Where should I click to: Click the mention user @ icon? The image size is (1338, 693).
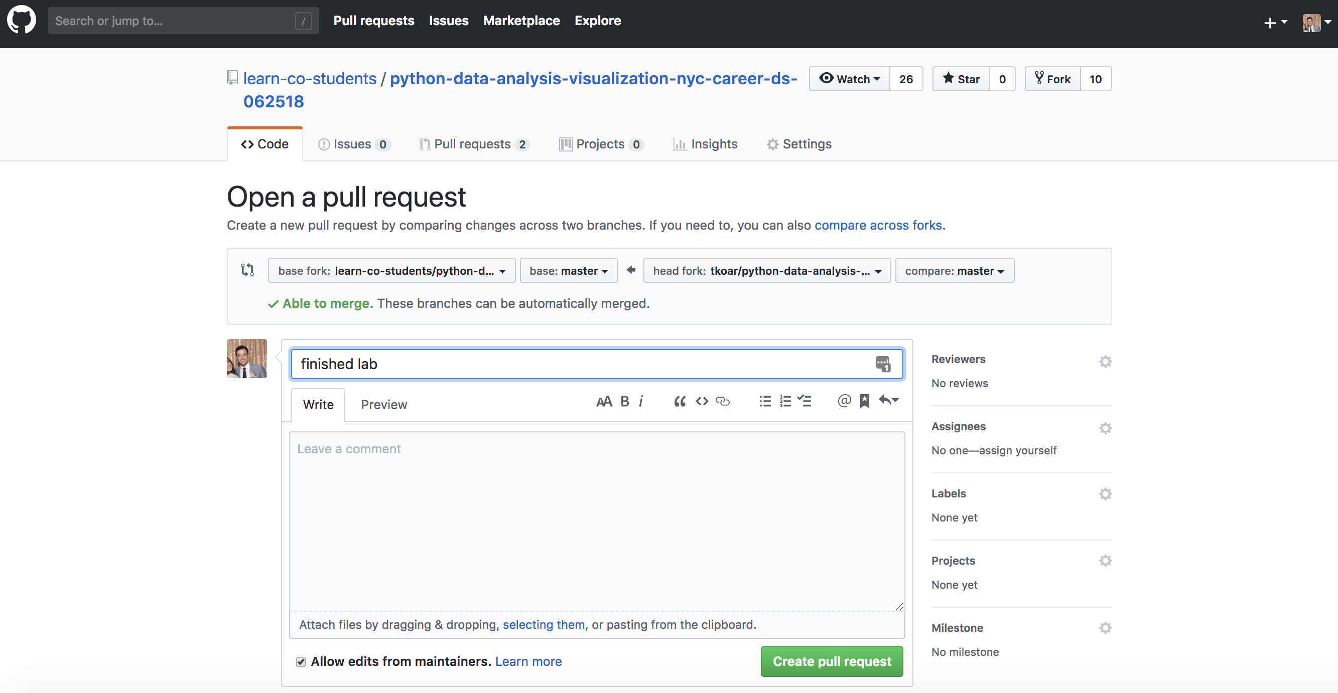tap(844, 401)
